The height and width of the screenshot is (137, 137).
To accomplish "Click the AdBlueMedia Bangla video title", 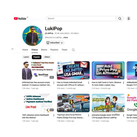I will tap(132, 84).
